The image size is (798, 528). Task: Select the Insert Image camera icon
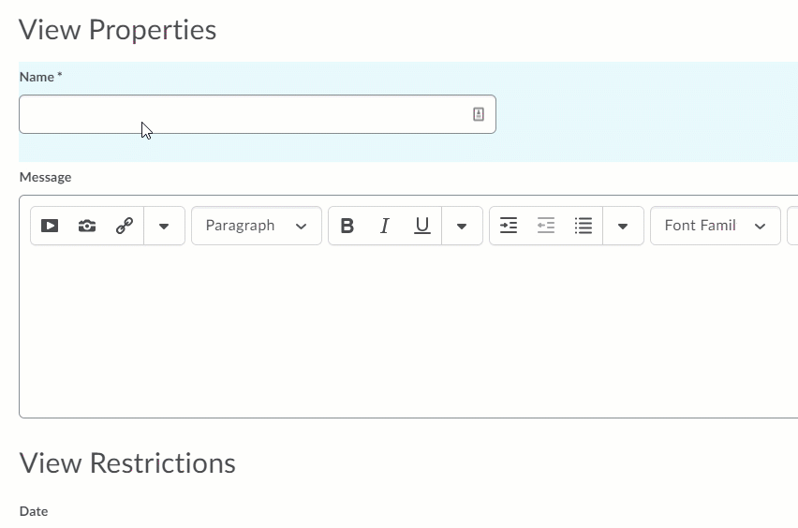pos(87,226)
